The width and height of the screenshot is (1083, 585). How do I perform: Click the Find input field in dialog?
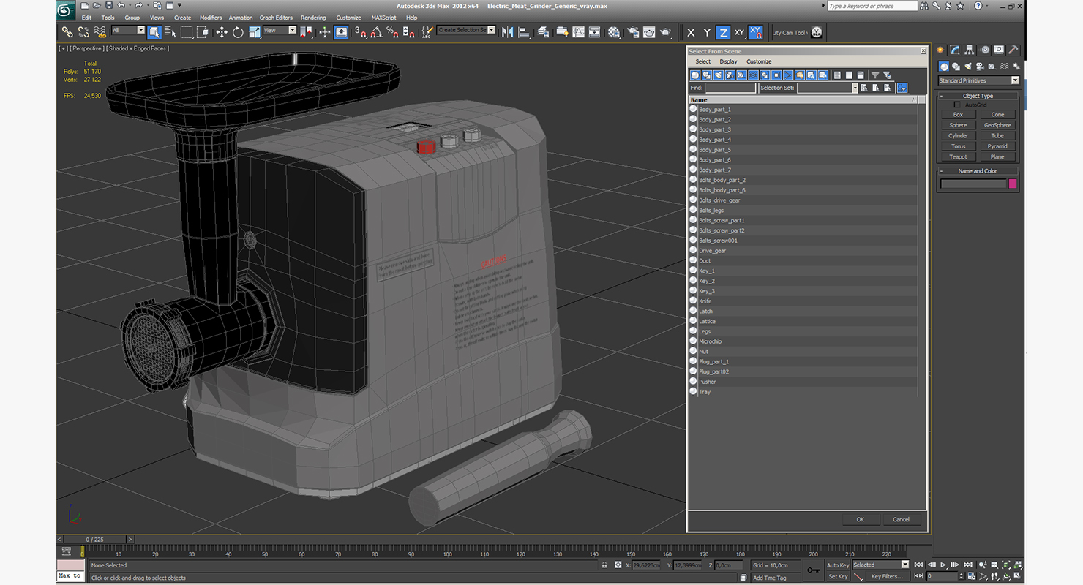730,88
